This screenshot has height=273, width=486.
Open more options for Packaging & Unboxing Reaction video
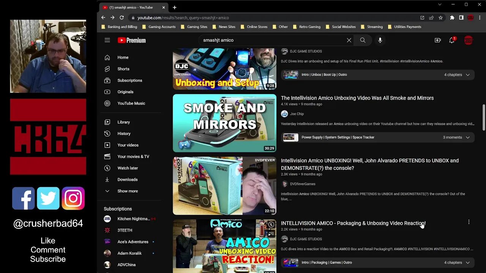[x=469, y=222]
